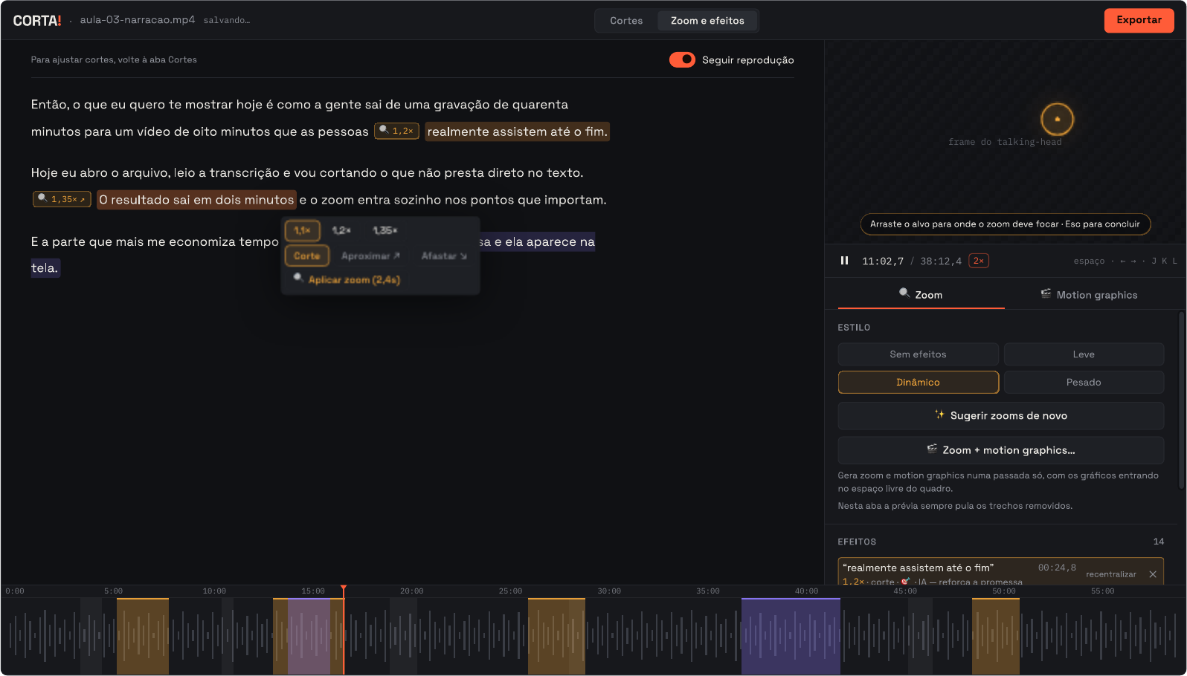Click Sugerir zooms de novo
This screenshot has height=676, width=1187.
1000,416
